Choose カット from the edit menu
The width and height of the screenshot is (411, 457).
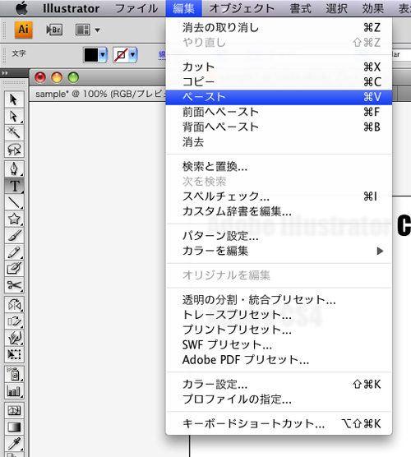279,67
